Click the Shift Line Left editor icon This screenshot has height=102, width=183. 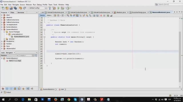[94, 15]
